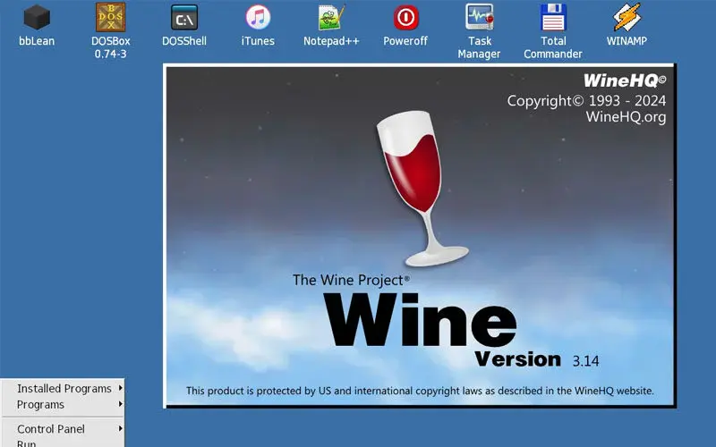
Task: Click the copyright laws notice line
Action: coord(420,391)
